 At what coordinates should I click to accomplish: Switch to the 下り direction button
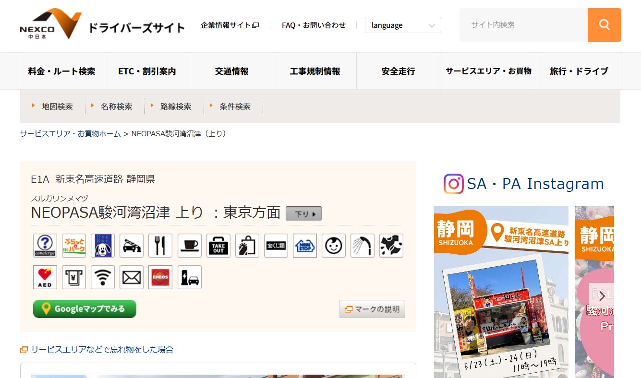303,213
